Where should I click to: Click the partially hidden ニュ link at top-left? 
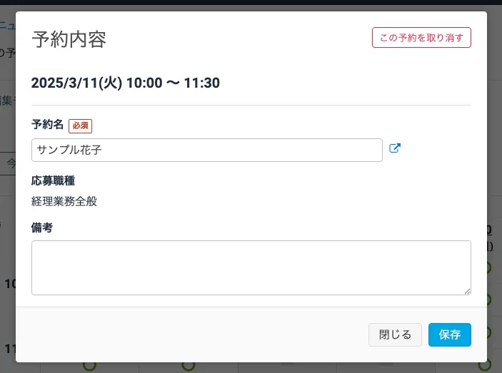(x=7, y=26)
